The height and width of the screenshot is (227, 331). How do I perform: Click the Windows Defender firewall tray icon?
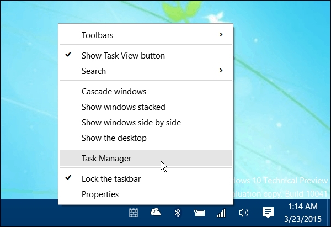point(133,213)
